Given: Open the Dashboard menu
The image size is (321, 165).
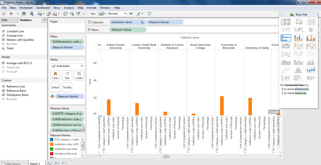Looking at the screenshot, I should tap(43, 8).
